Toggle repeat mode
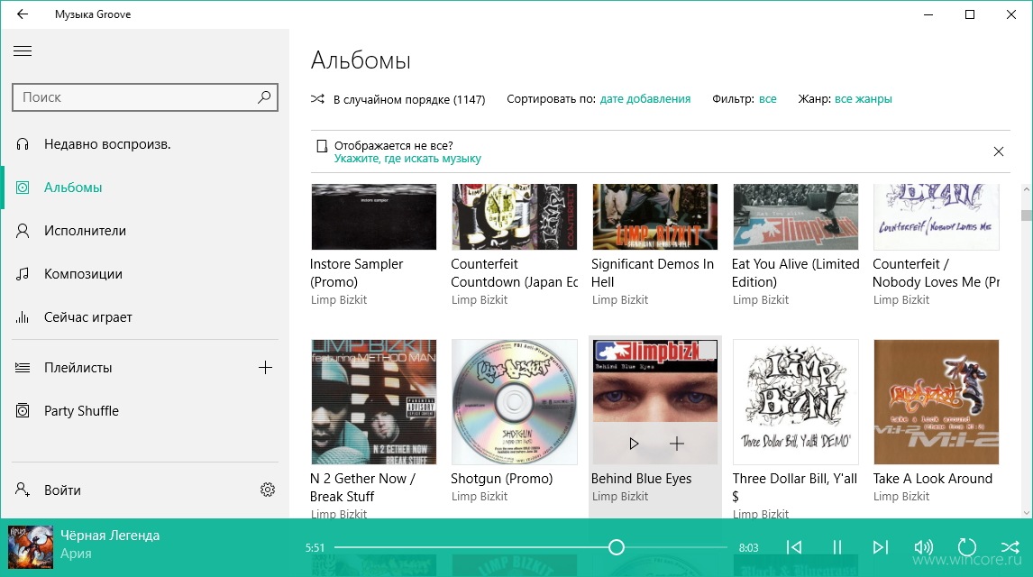 [966, 547]
